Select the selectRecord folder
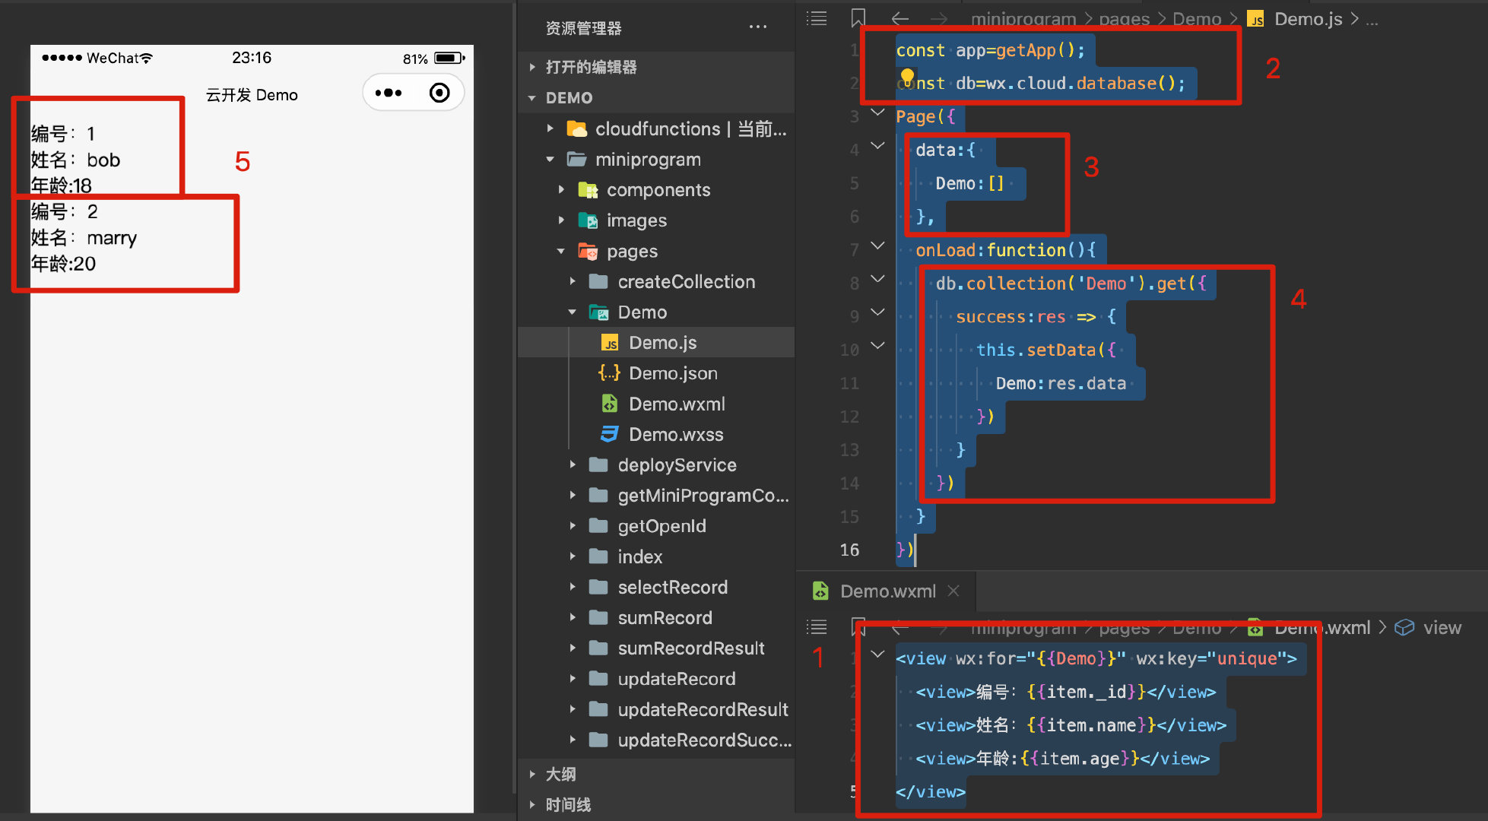 coord(657,587)
